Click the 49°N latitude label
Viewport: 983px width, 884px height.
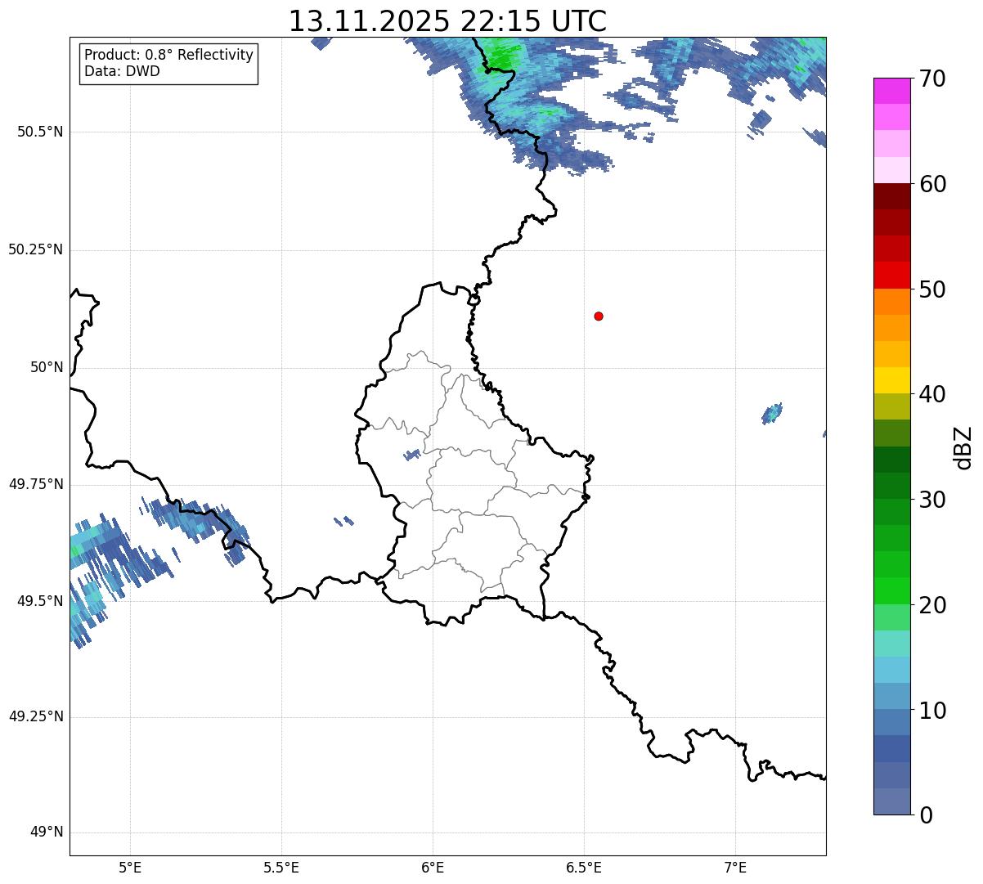click(47, 832)
